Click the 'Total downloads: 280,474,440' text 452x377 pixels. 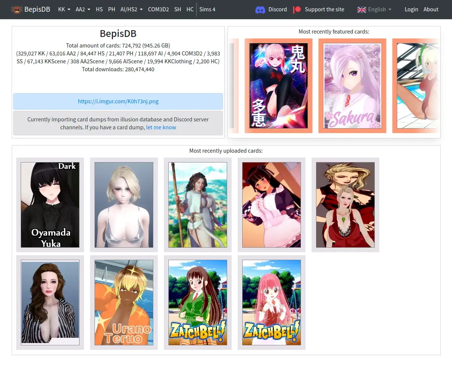118,69
